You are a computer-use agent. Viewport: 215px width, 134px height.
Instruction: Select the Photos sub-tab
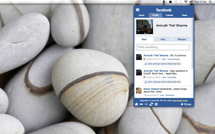coord(182,39)
